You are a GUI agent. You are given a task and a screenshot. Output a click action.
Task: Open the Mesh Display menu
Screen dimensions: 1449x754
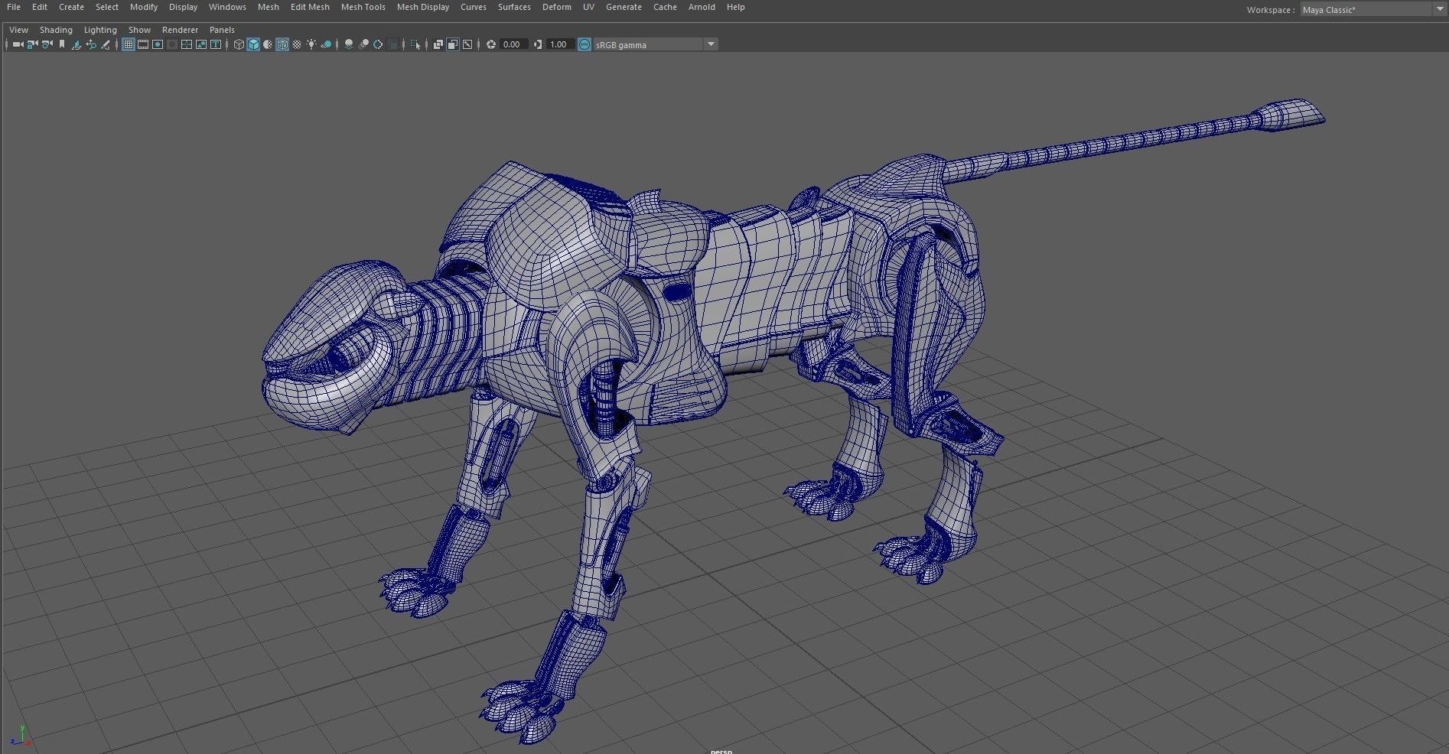click(423, 7)
